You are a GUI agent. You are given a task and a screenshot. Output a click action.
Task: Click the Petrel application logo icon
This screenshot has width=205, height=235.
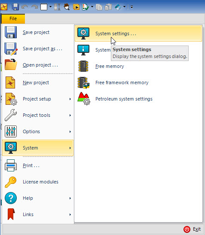4,7
